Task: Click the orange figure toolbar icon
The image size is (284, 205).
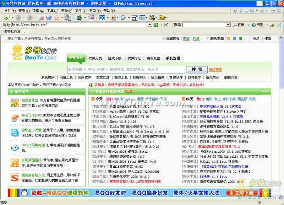Action: [x=113, y=18]
